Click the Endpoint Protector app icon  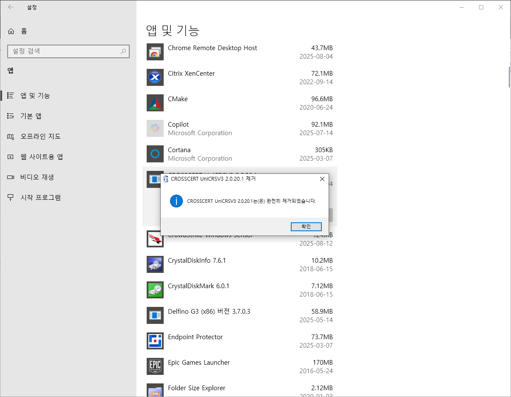tap(155, 341)
